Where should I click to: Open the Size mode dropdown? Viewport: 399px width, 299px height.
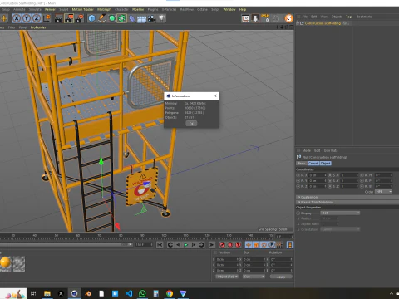tap(254, 277)
